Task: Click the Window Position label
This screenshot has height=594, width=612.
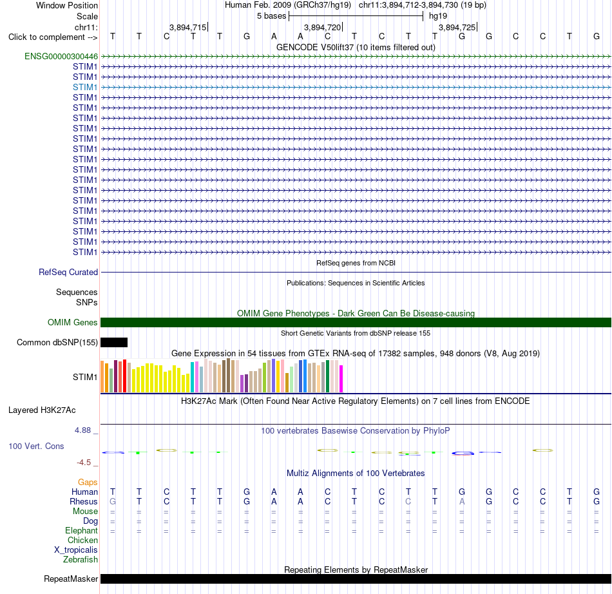Action: tap(67, 5)
